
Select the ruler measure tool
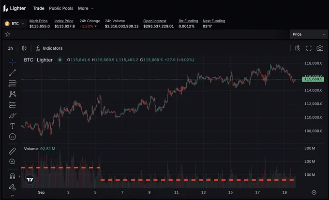[x=13, y=151]
